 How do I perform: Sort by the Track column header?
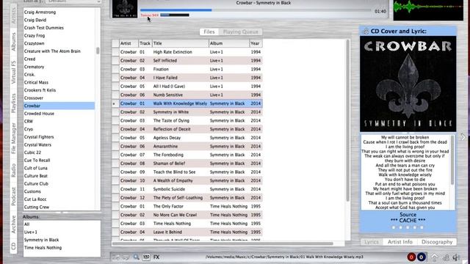coord(145,43)
